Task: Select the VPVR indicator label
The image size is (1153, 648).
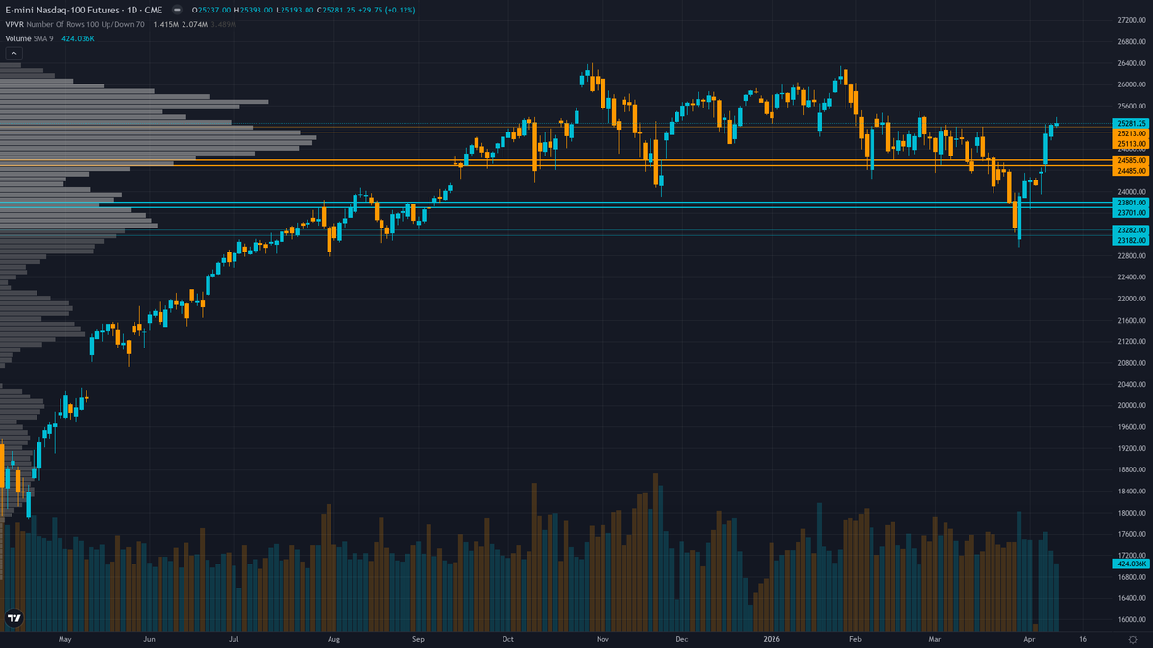Action: (15, 24)
